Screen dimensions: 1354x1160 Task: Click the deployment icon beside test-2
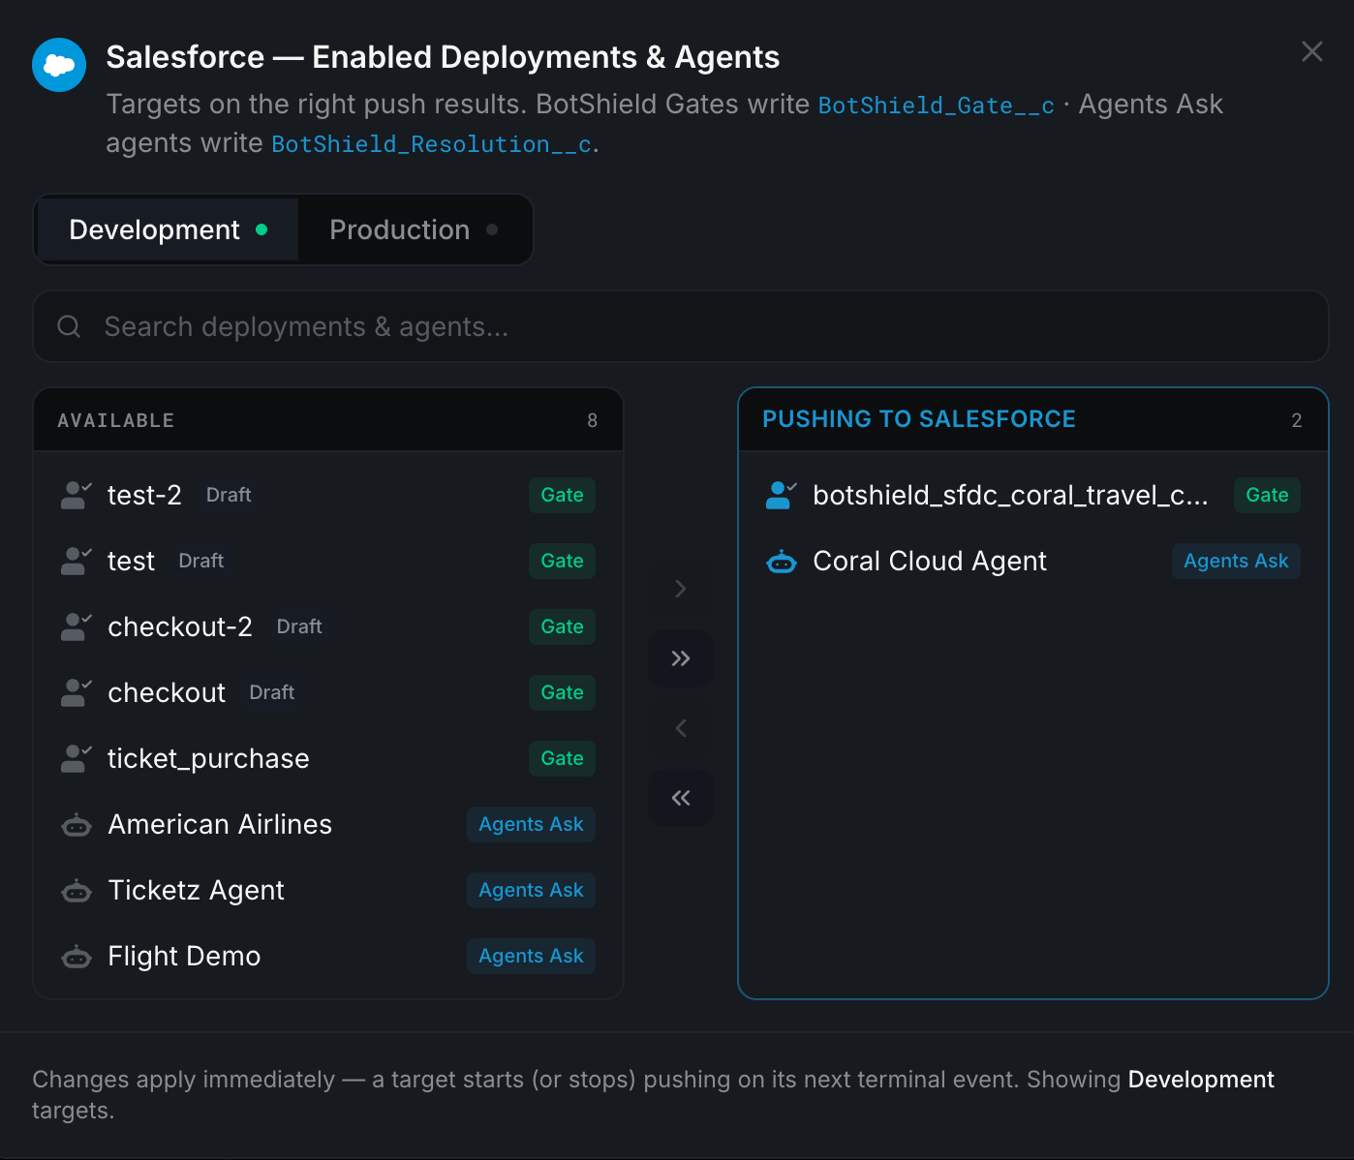point(76,495)
